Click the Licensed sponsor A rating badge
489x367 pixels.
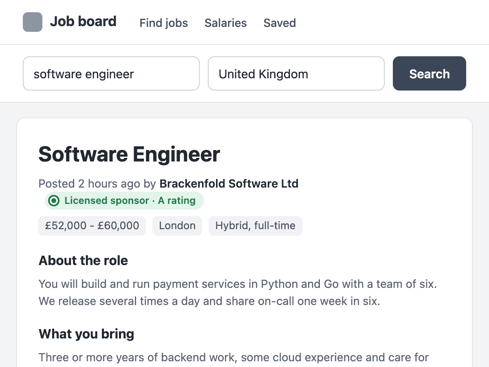pyautogui.click(x=124, y=201)
